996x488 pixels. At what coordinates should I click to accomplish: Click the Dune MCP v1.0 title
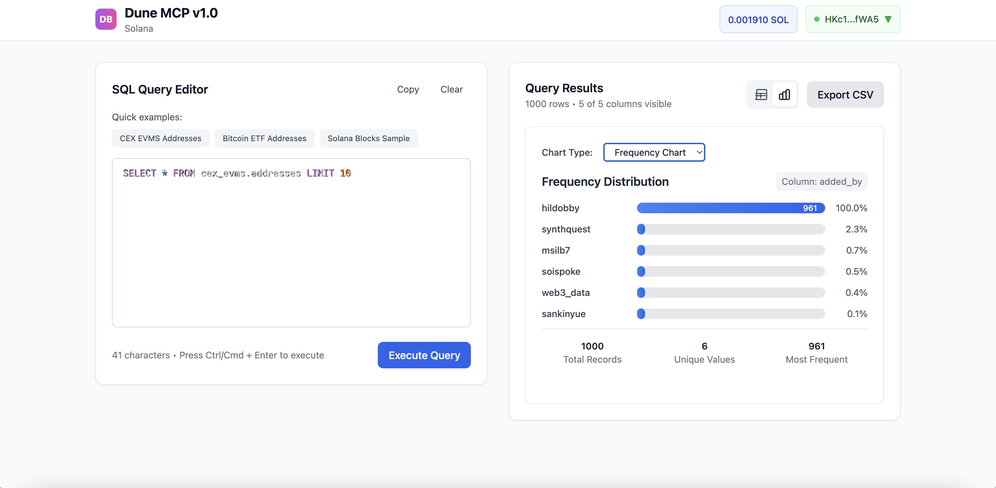[171, 13]
